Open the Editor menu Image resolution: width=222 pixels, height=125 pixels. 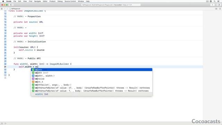click(x=45, y=1)
